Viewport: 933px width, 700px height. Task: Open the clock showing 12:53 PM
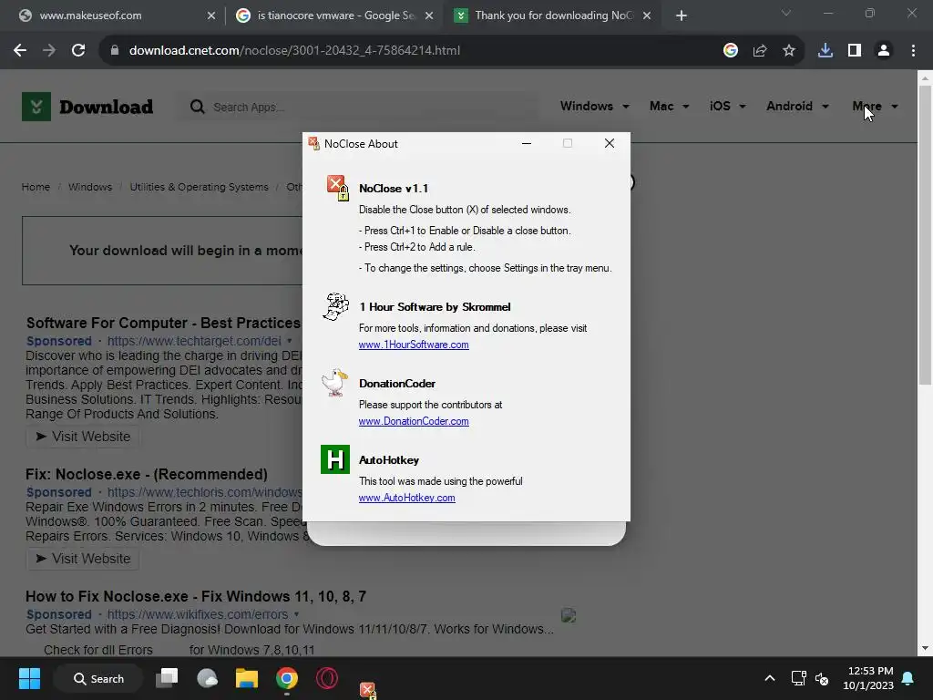coord(868,678)
